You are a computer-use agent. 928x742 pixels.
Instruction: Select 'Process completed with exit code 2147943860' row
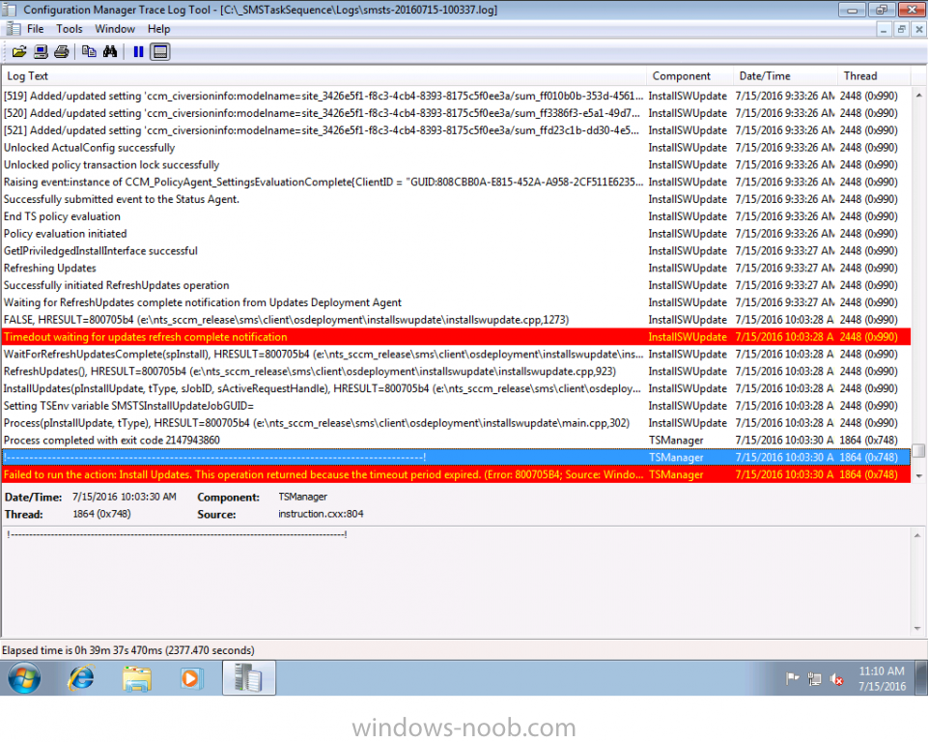coord(456,441)
